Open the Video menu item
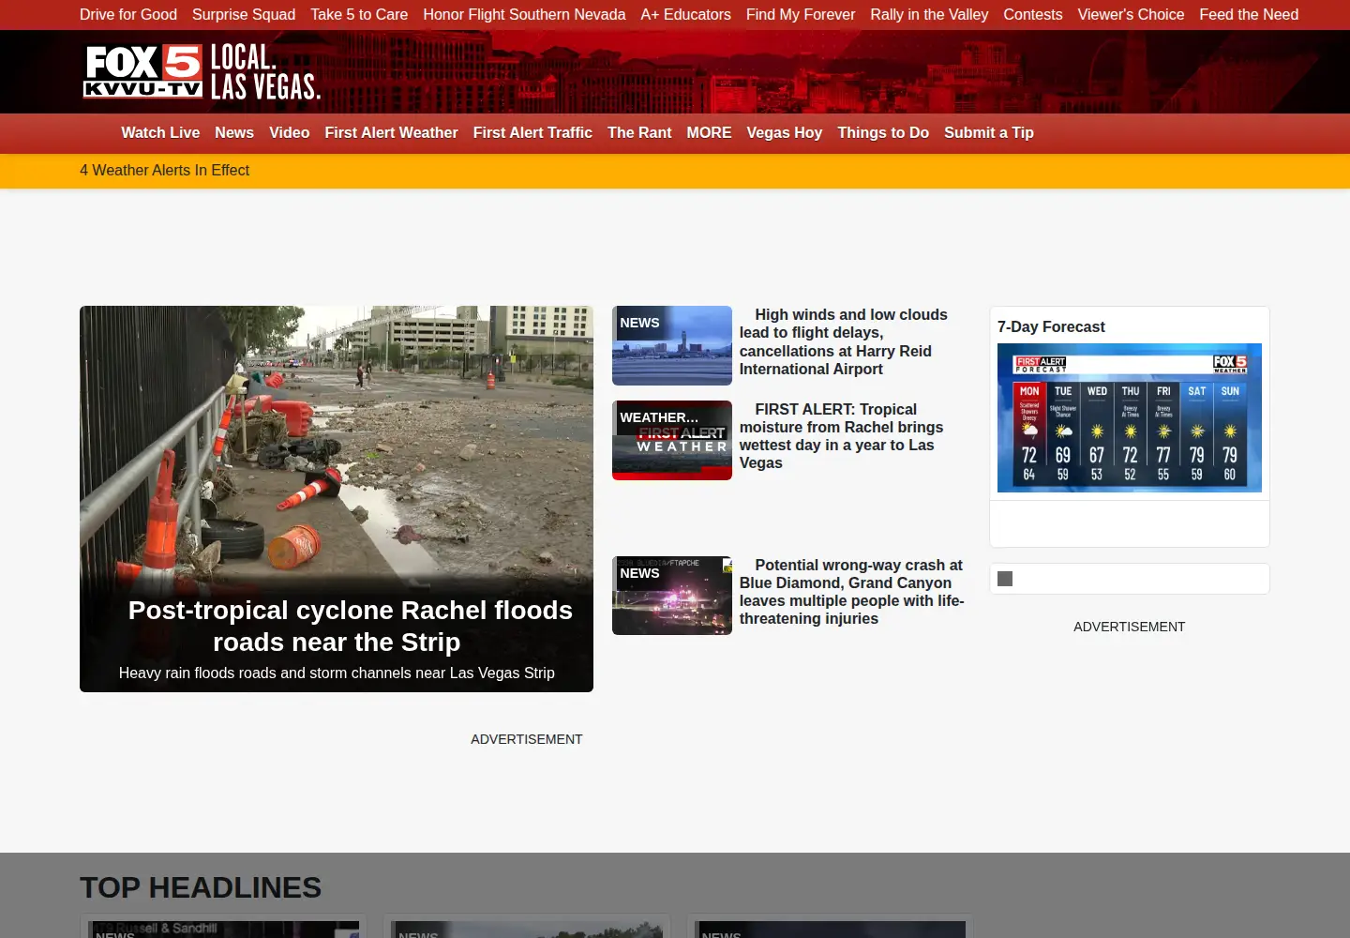1350x938 pixels. [x=289, y=133]
